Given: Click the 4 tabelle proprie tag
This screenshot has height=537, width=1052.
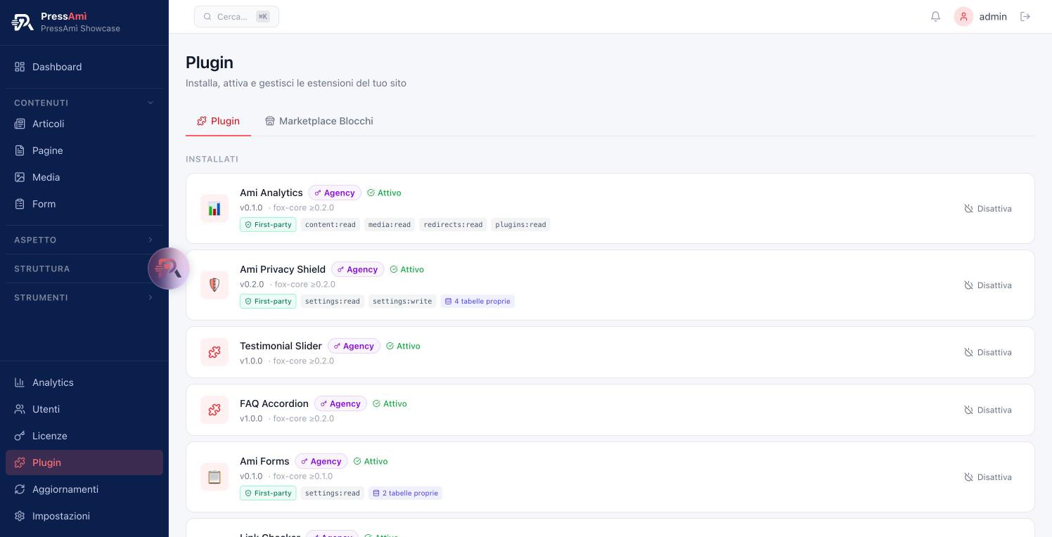Looking at the screenshot, I should tap(477, 302).
